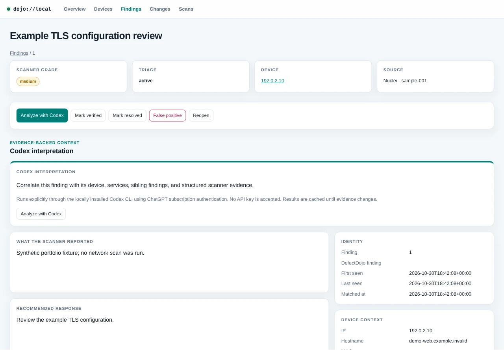Click the First seen timestamp value

click(x=440, y=273)
